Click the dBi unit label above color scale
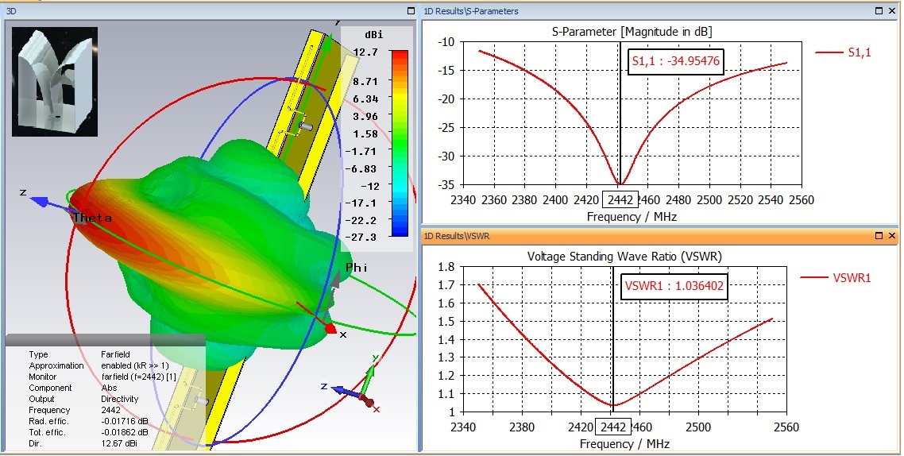The image size is (904, 456). point(373,35)
